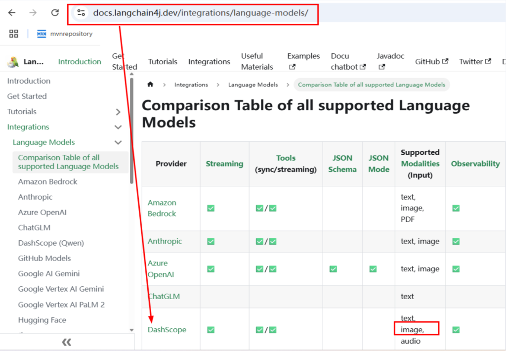Click the LangChain4j parrot logo

[13, 62]
